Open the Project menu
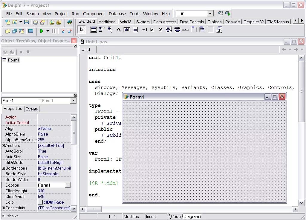 pos(61,14)
